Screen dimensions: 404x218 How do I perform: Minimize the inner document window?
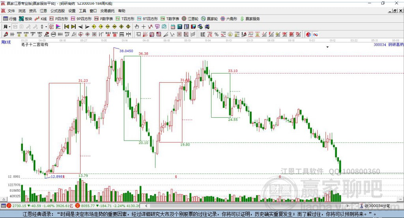[390, 11]
